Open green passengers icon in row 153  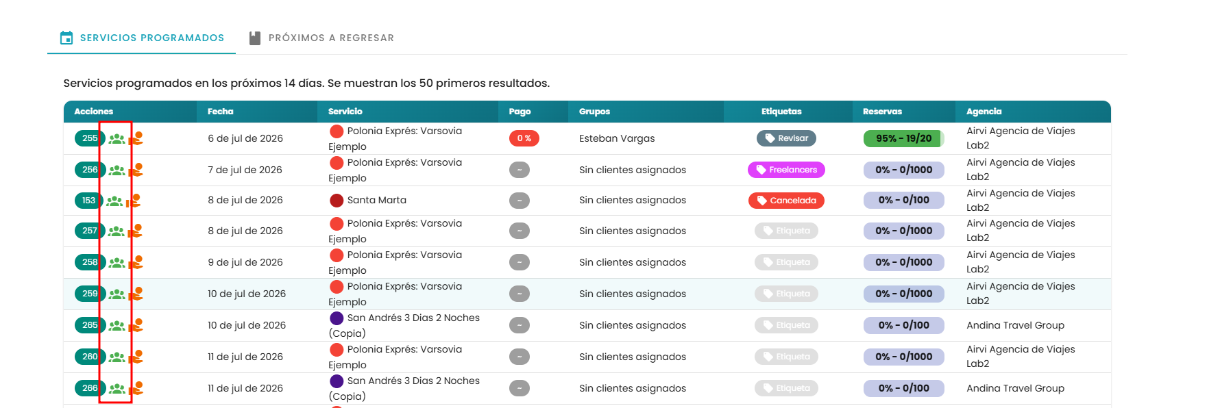[x=114, y=201]
